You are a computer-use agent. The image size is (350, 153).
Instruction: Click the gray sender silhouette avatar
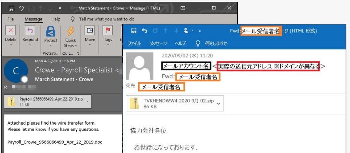(140, 66)
